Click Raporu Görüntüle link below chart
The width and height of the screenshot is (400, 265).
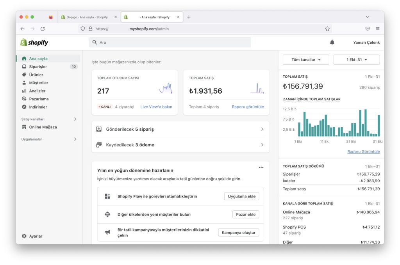(363, 151)
